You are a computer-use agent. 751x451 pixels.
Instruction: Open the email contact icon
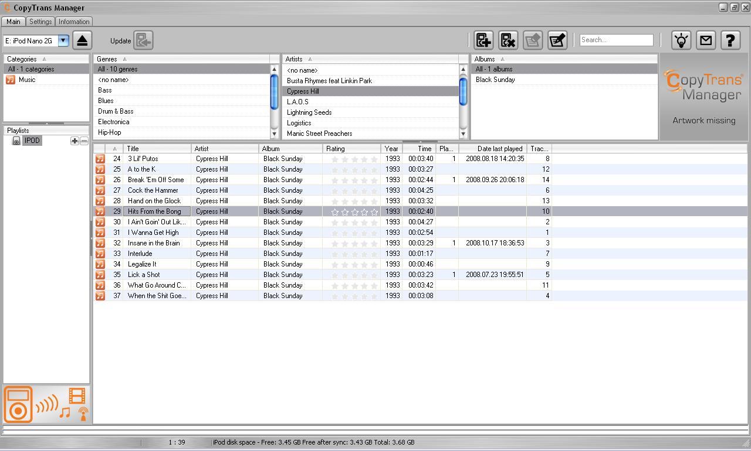click(705, 40)
